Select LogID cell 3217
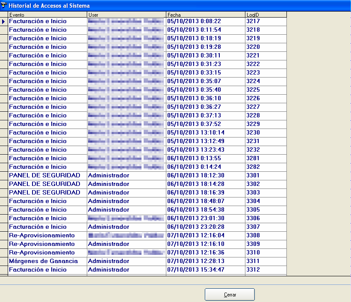Viewport: 351px width, 302px height. 265,21
